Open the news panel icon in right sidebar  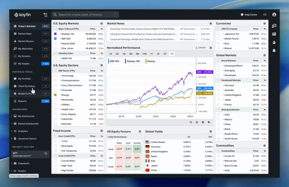click(x=274, y=34)
